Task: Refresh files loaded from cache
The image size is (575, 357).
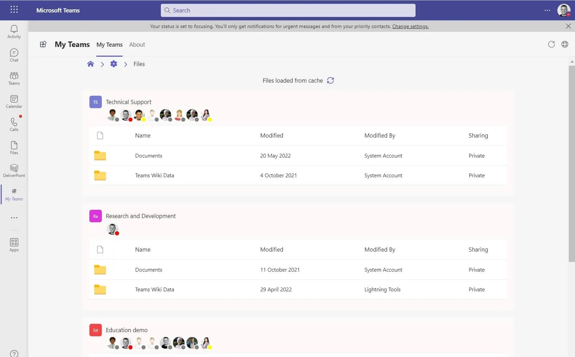Action: tap(331, 81)
